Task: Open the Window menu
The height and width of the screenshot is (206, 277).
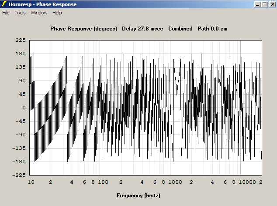Action: coord(39,13)
